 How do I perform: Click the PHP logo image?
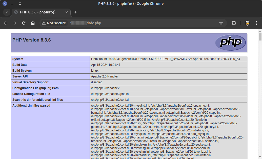(230, 43)
